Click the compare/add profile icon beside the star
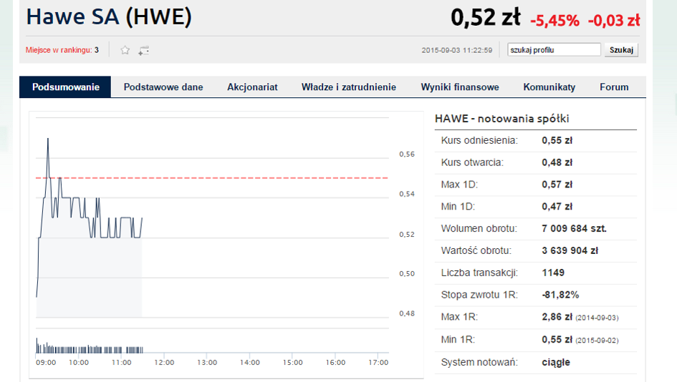The height and width of the screenshot is (382, 677). coord(144,51)
